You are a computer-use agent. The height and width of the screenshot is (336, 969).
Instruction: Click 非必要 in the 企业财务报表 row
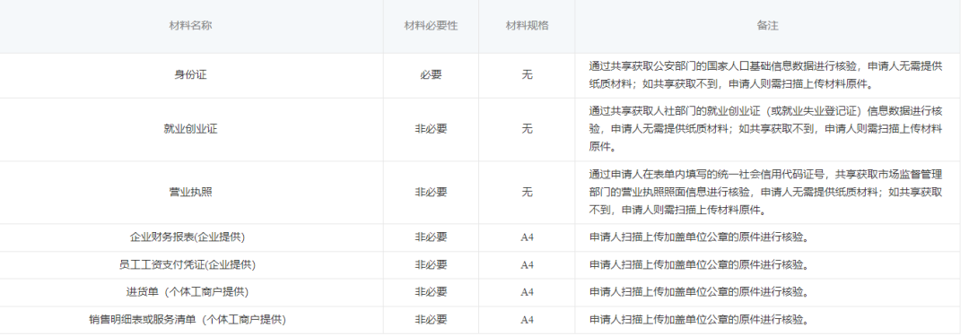point(431,237)
